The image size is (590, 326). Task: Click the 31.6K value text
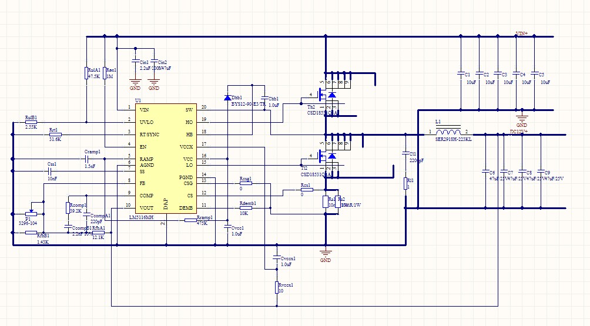55,139
